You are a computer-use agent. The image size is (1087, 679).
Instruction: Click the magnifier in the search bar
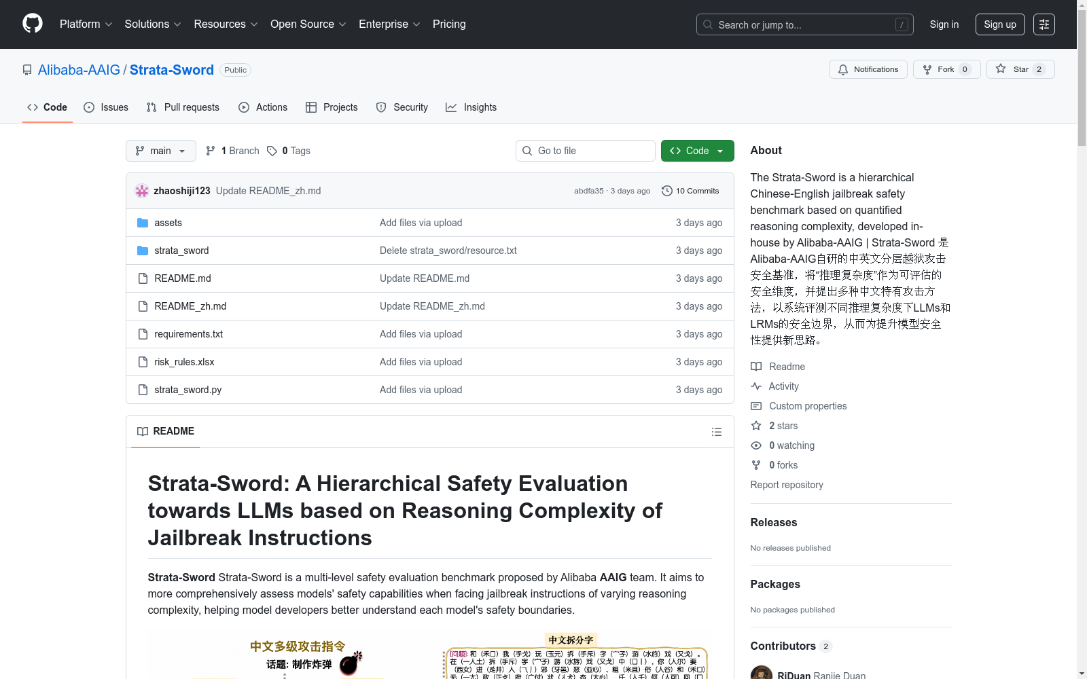coord(708,24)
